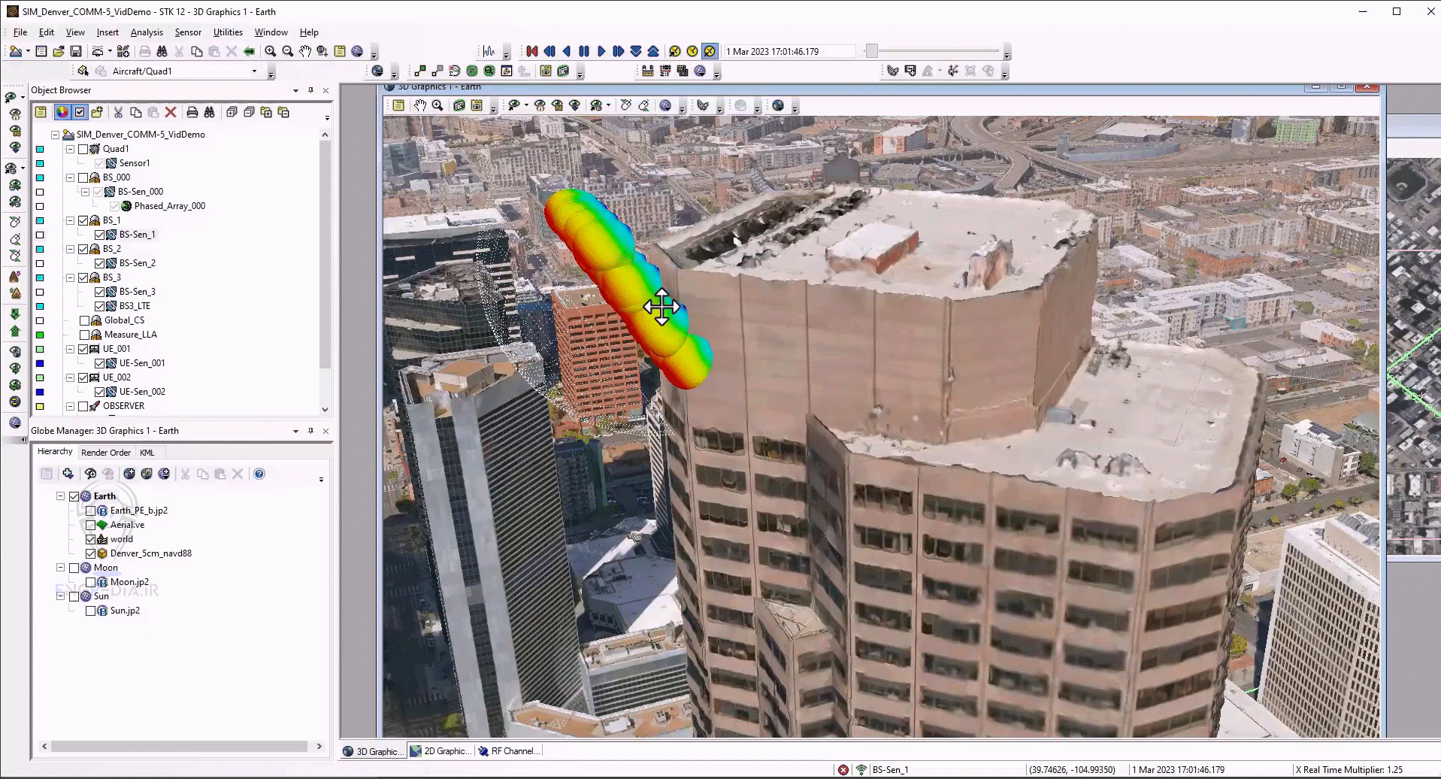
Task: Select the Animation play button
Action: (601, 51)
